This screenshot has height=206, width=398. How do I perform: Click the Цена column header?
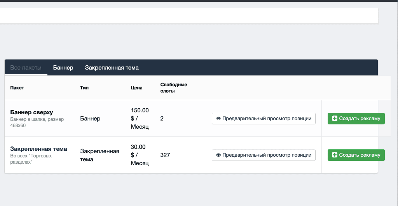pos(137,88)
